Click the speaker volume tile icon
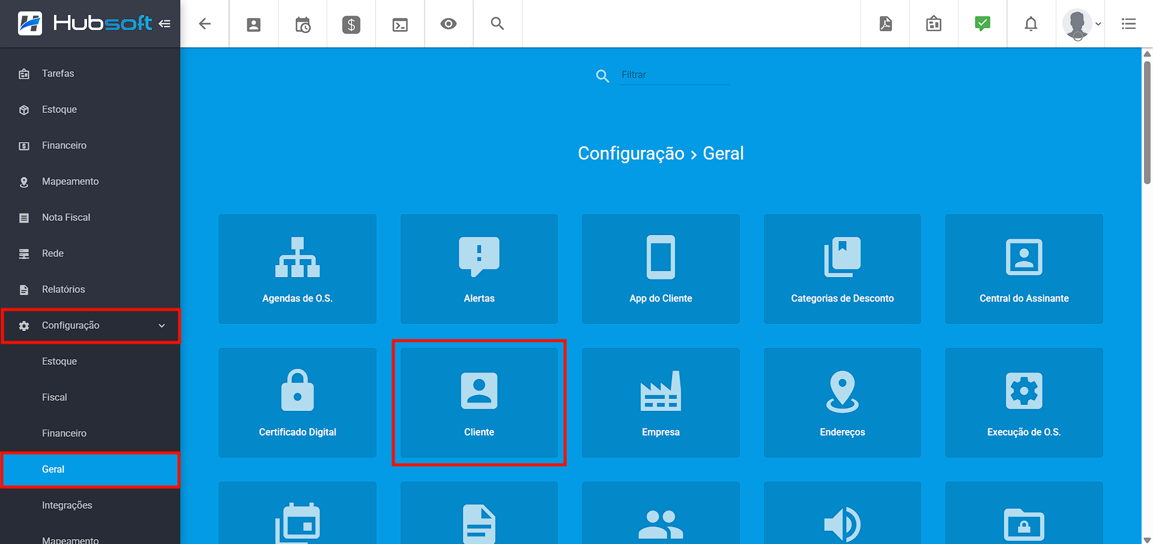1153x544 pixels. pyautogui.click(x=843, y=525)
